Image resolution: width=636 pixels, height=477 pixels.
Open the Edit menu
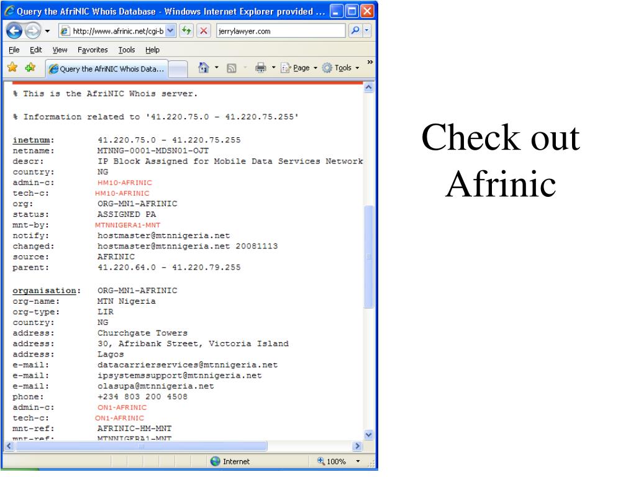35,50
